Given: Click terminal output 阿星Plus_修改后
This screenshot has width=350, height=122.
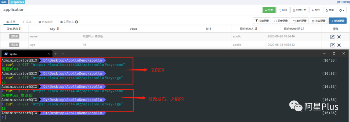Looking at the screenshot, I should 17,95.
